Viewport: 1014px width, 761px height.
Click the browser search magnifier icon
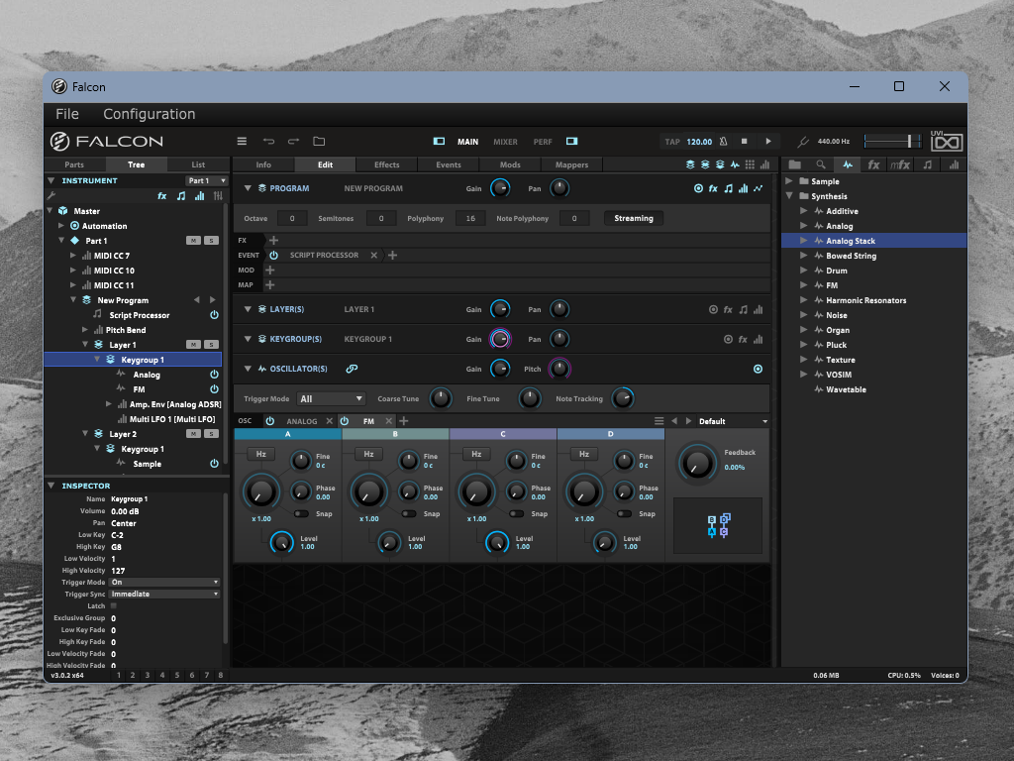click(820, 164)
